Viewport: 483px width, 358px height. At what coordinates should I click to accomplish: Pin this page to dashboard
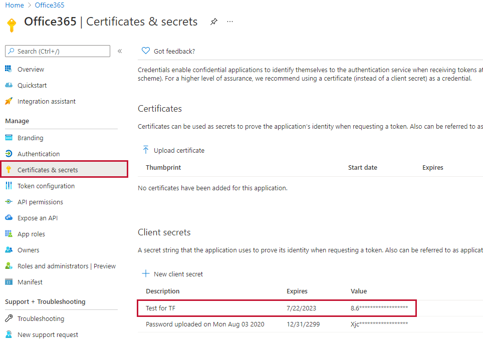(214, 22)
